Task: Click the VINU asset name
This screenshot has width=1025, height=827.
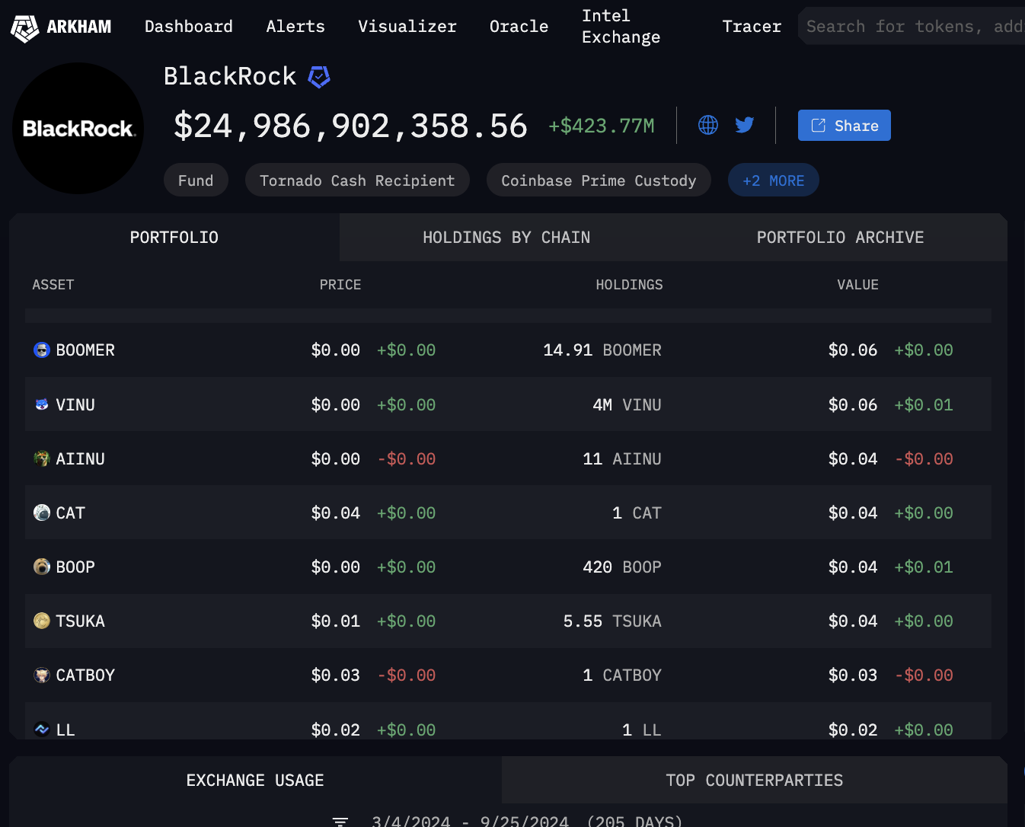Action: point(75,404)
